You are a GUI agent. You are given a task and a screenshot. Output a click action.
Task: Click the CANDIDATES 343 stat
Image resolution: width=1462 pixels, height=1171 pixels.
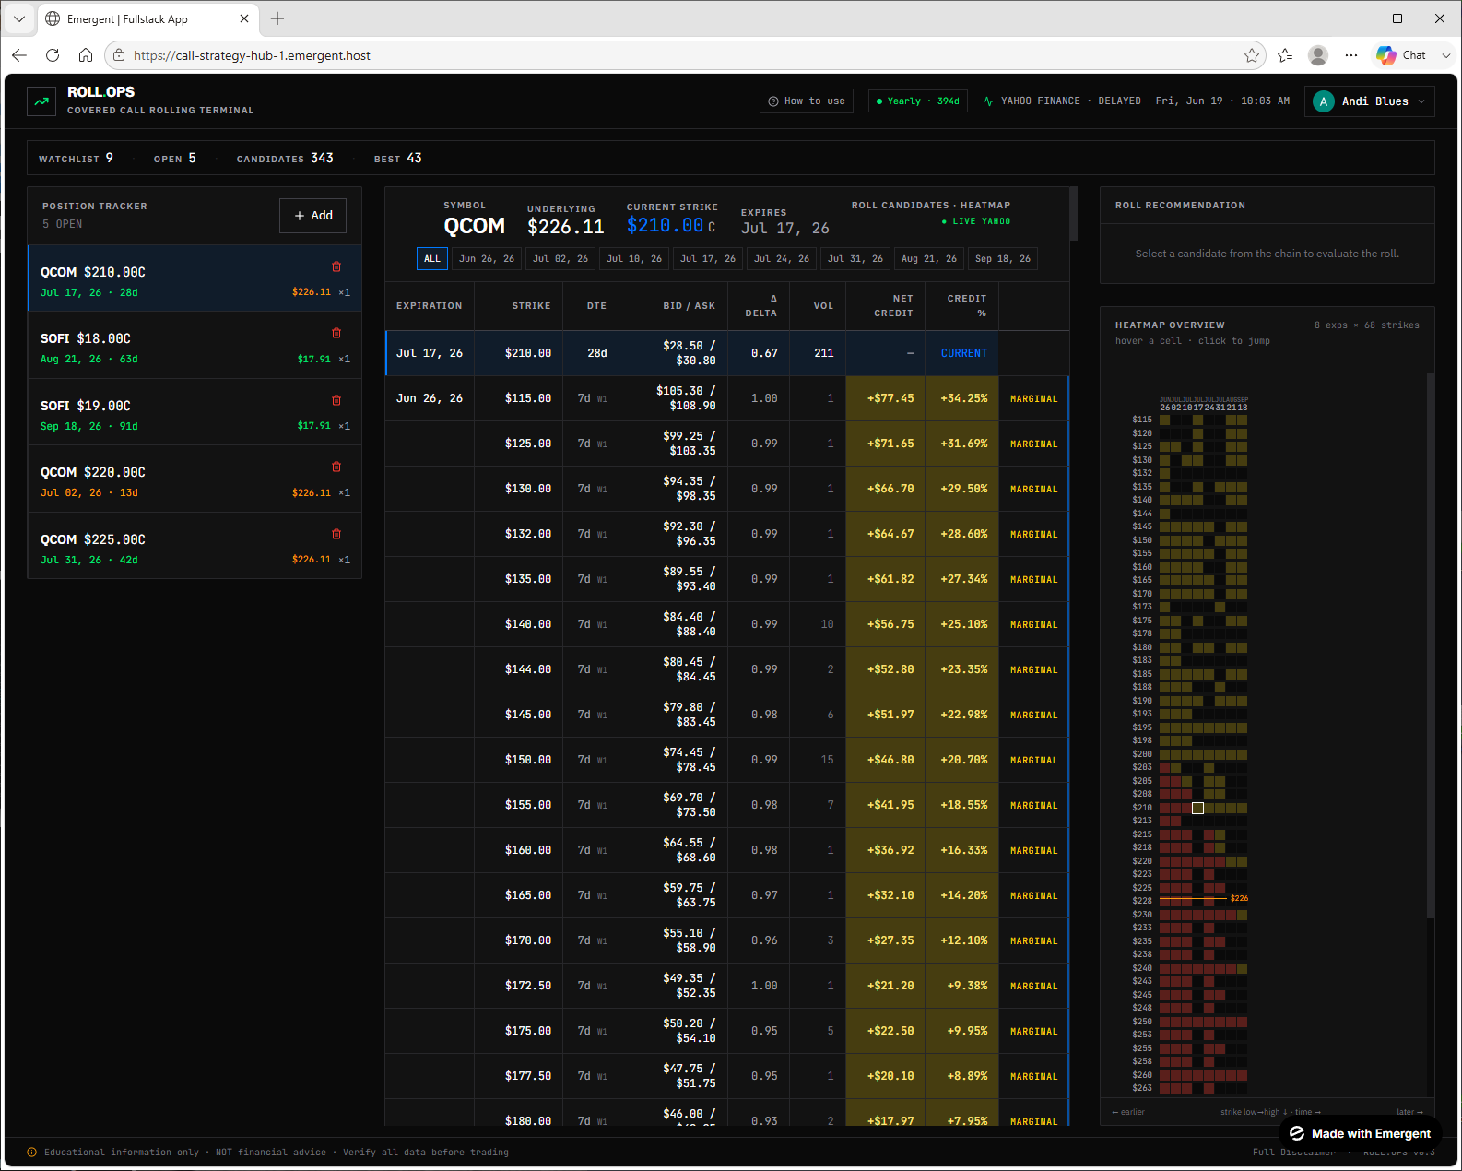[x=285, y=159]
